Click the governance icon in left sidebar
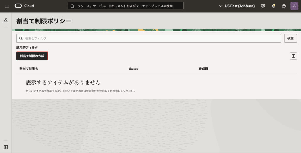Image resolution: width=301 pixels, height=153 pixels. point(6,20)
